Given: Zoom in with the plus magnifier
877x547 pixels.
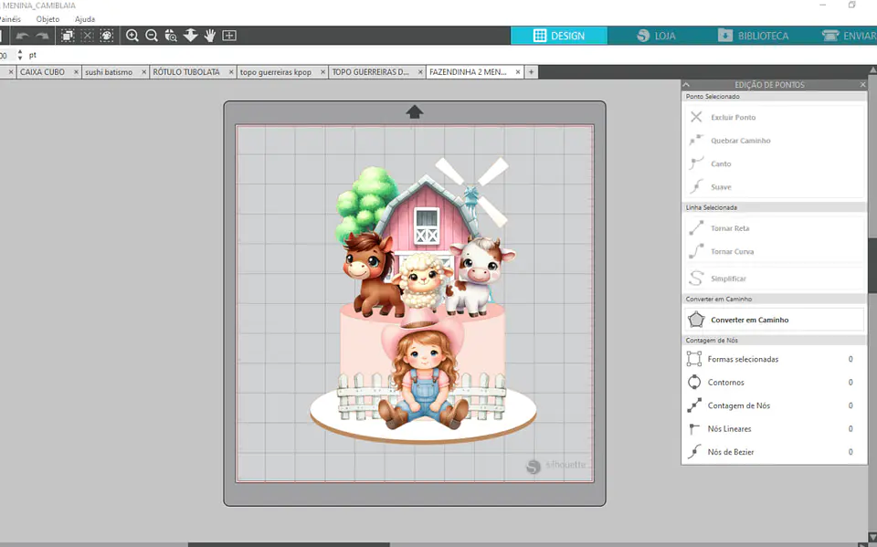Looking at the screenshot, I should [132, 36].
